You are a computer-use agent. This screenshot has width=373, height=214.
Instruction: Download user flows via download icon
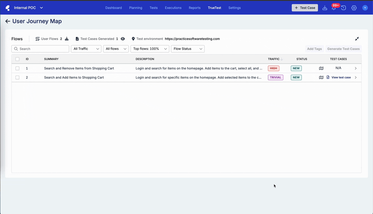67,39
